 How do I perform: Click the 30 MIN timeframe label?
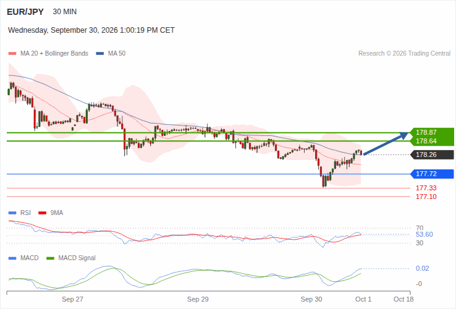64,12
